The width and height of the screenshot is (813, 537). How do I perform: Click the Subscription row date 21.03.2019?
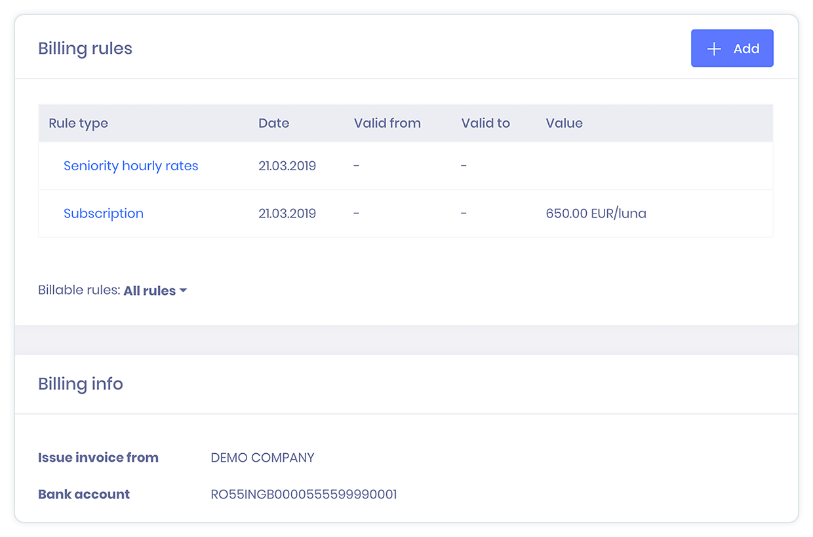click(287, 213)
